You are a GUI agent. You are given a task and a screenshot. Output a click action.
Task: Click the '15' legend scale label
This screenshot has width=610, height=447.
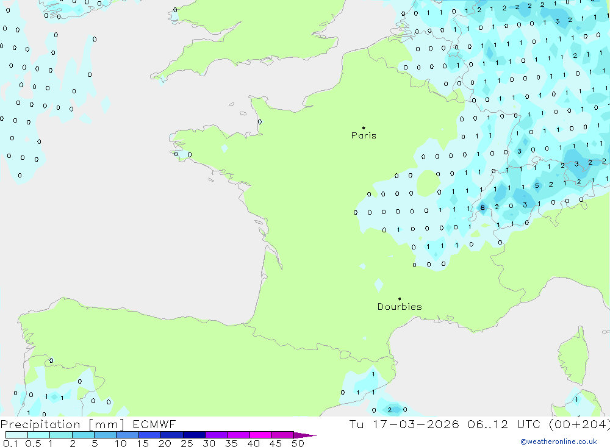[x=143, y=443]
